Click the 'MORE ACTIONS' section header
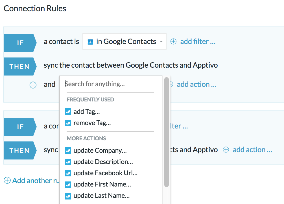The width and height of the screenshot is (284, 204). [86, 139]
